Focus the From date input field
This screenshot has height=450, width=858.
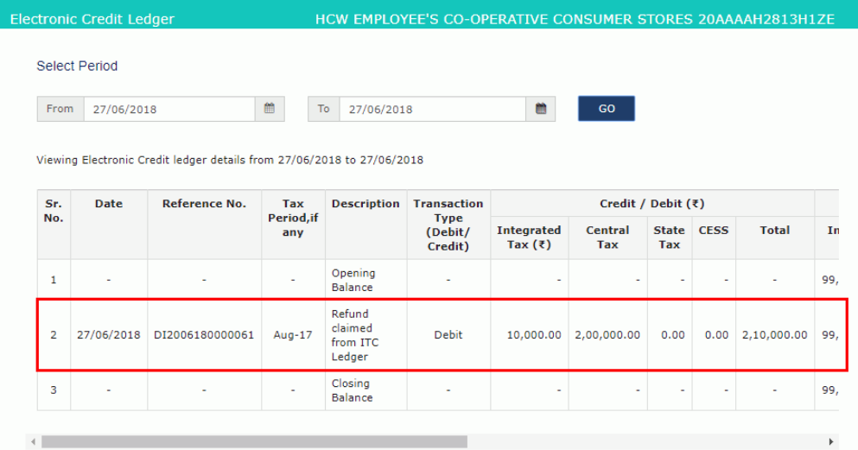coord(169,109)
